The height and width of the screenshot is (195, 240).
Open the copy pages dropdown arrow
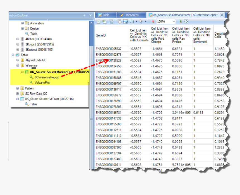click(136, 21)
